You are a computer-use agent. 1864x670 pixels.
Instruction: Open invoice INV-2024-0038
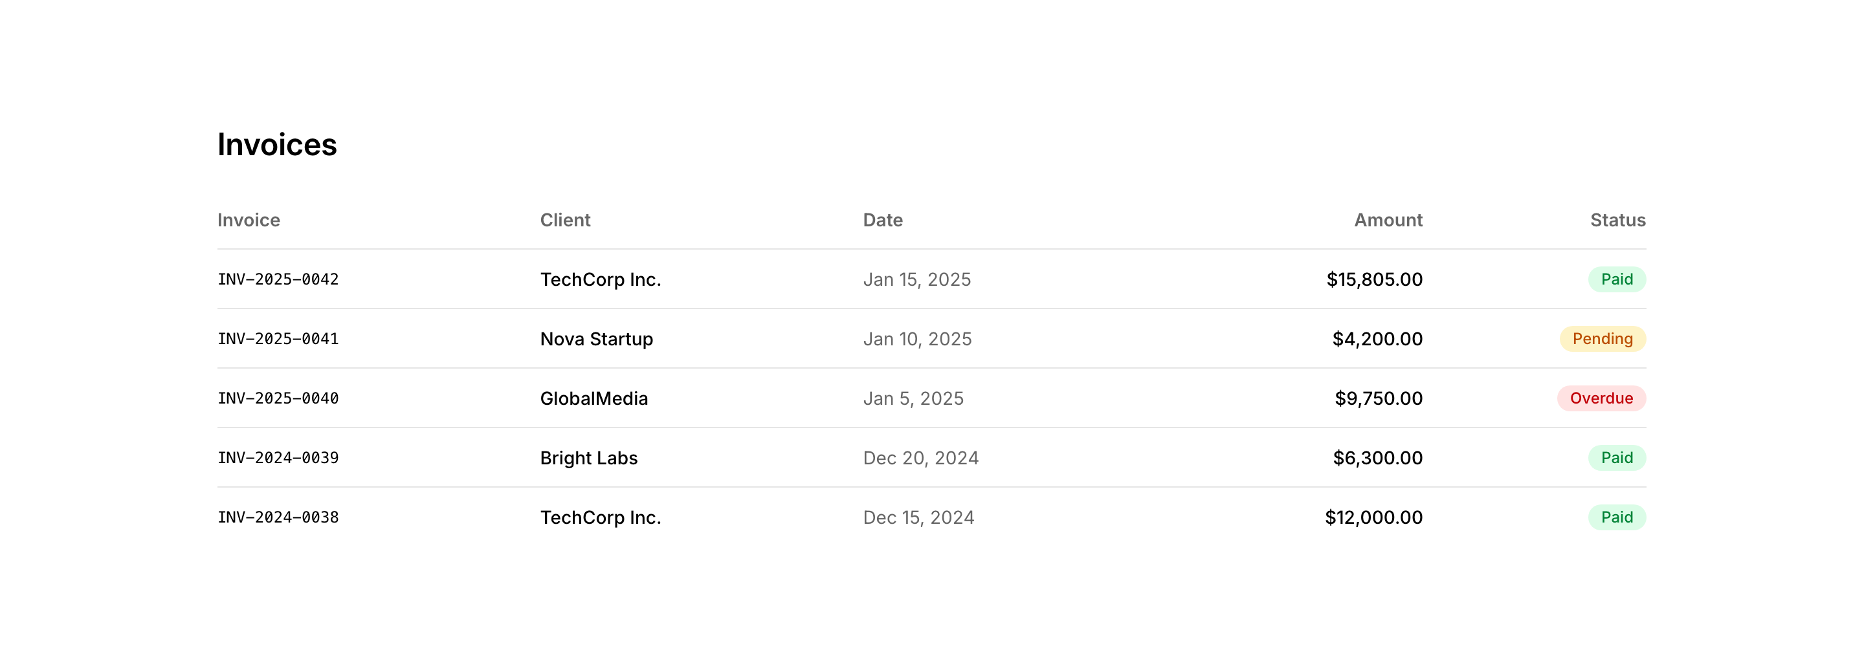coord(278,517)
